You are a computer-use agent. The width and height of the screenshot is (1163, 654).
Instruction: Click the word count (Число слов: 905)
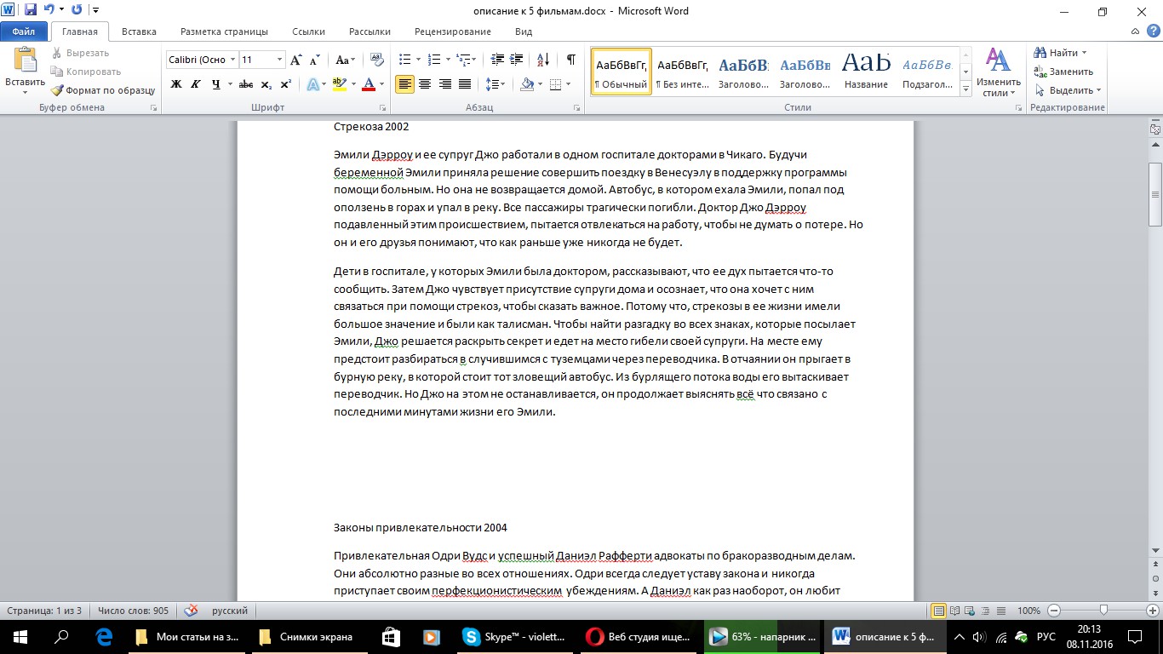tap(133, 611)
